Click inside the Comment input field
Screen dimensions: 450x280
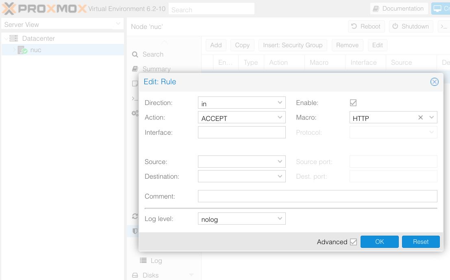click(x=317, y=196)
